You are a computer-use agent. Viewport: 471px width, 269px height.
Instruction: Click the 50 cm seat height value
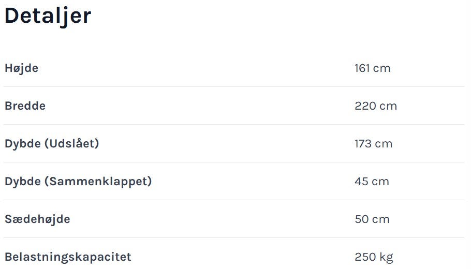coord(372,219)
